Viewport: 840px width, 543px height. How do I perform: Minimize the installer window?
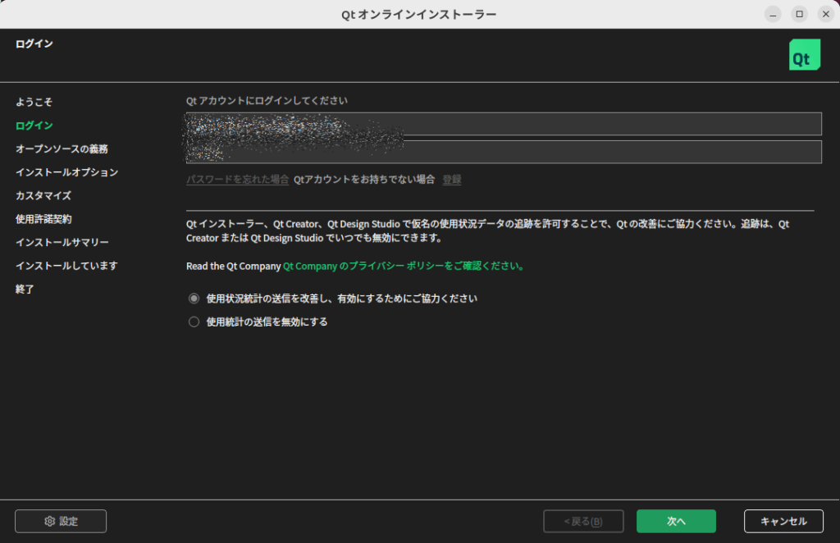click(x=773, y=14)
